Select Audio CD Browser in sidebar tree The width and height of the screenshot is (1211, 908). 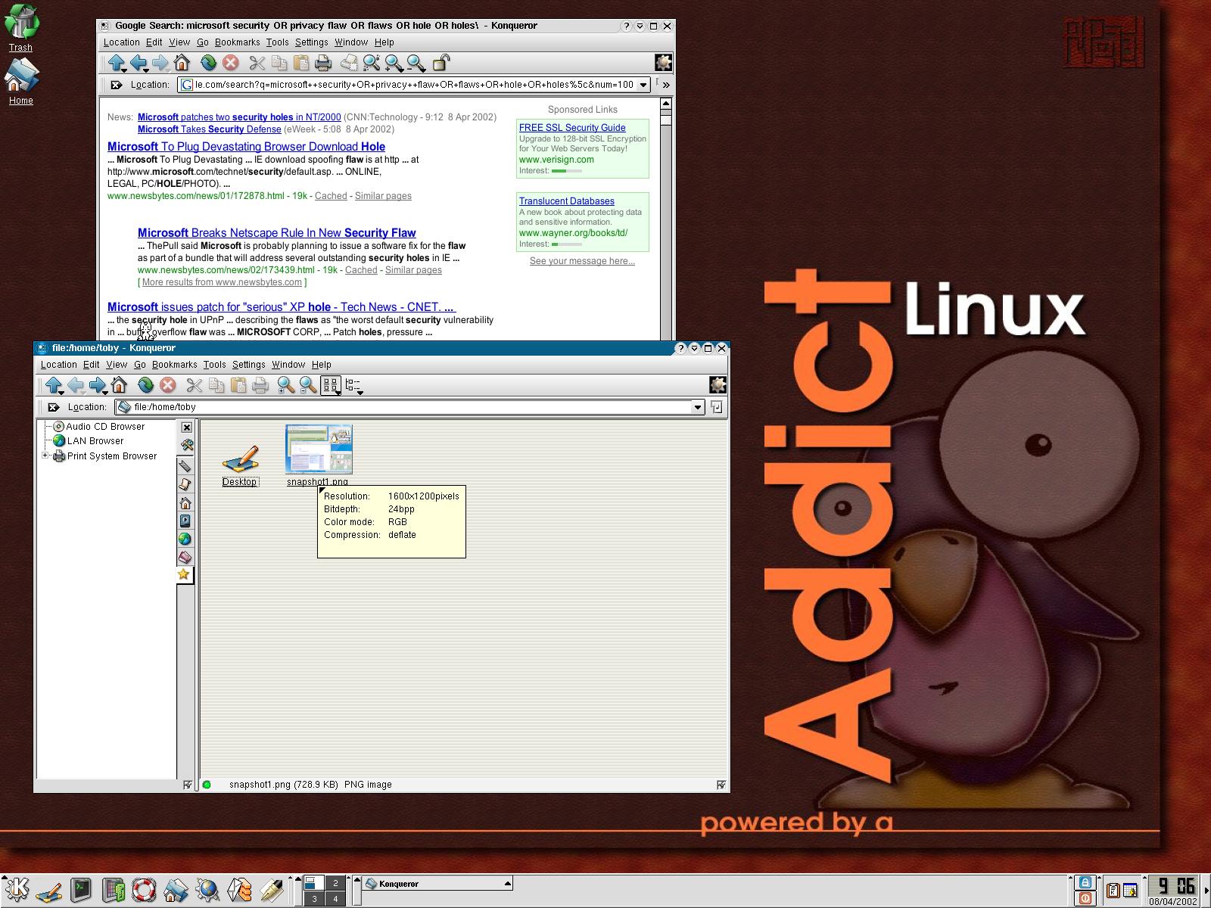point(98,427)
